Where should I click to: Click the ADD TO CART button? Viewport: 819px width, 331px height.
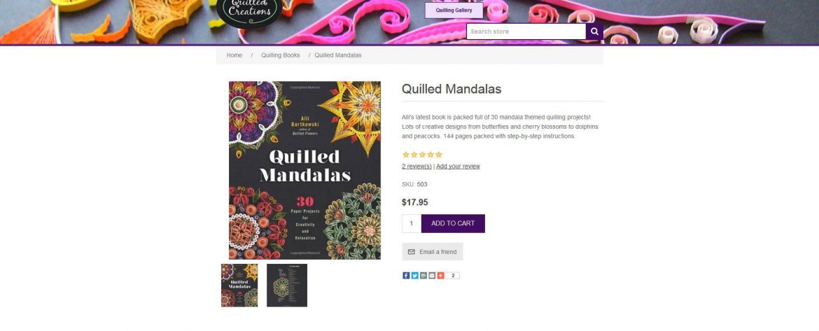[453, 223]
